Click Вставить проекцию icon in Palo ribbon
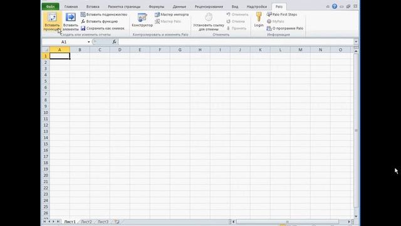The height and width of the screenshot is (226, 401). [52, 22]
